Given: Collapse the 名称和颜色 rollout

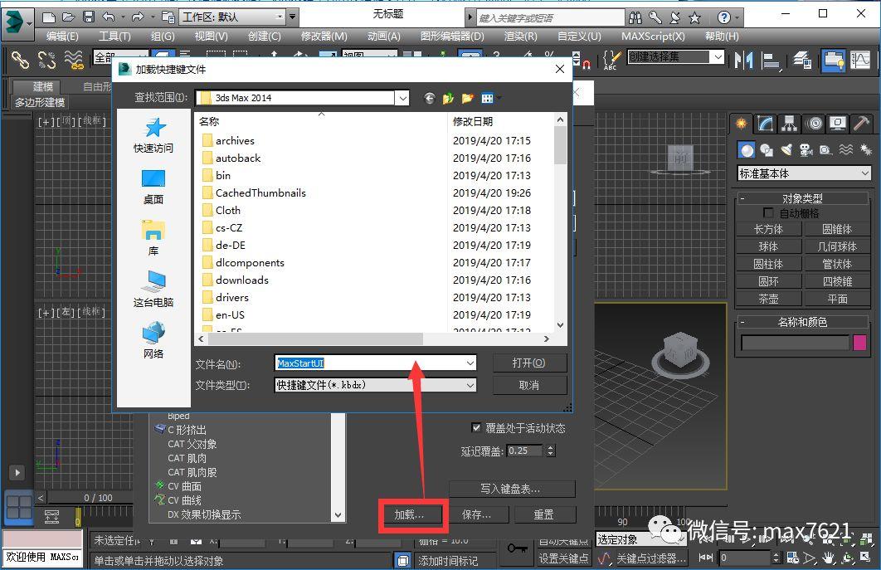Looking at the screenshot, I should coord(802,322).
